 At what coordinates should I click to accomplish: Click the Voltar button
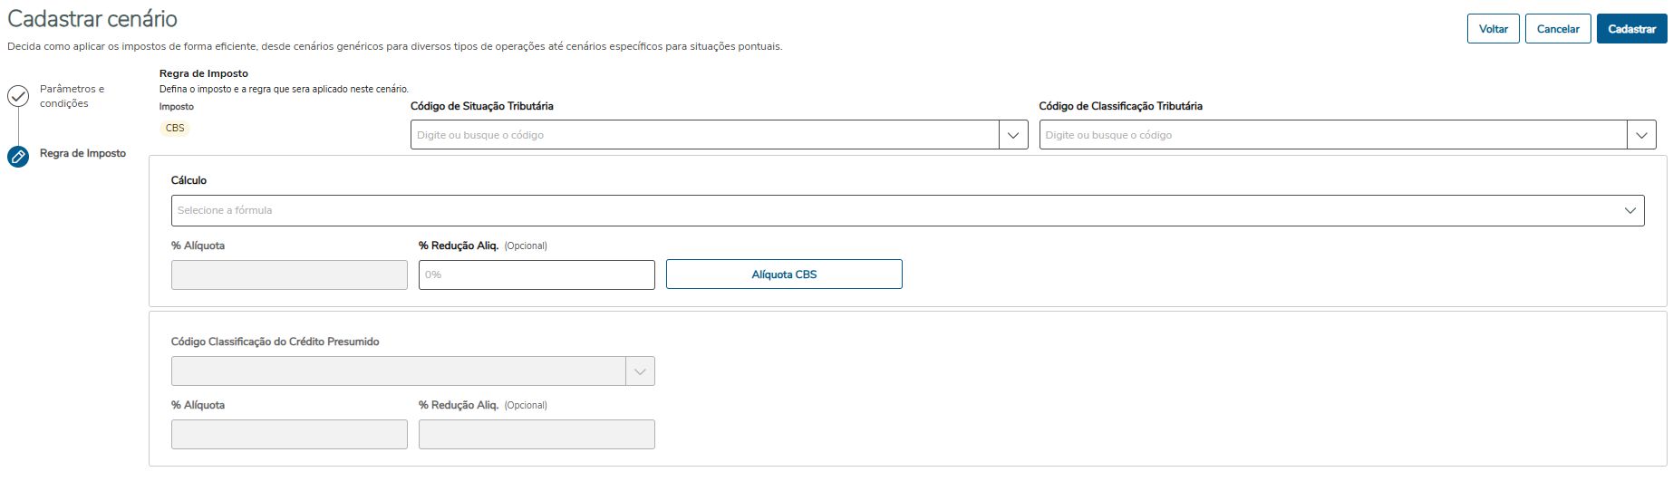pyautogui.click(x=1493, y=29)
